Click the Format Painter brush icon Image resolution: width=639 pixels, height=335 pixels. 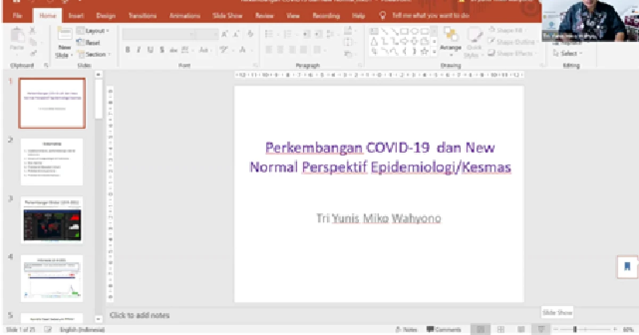click(x=32, y=53)
